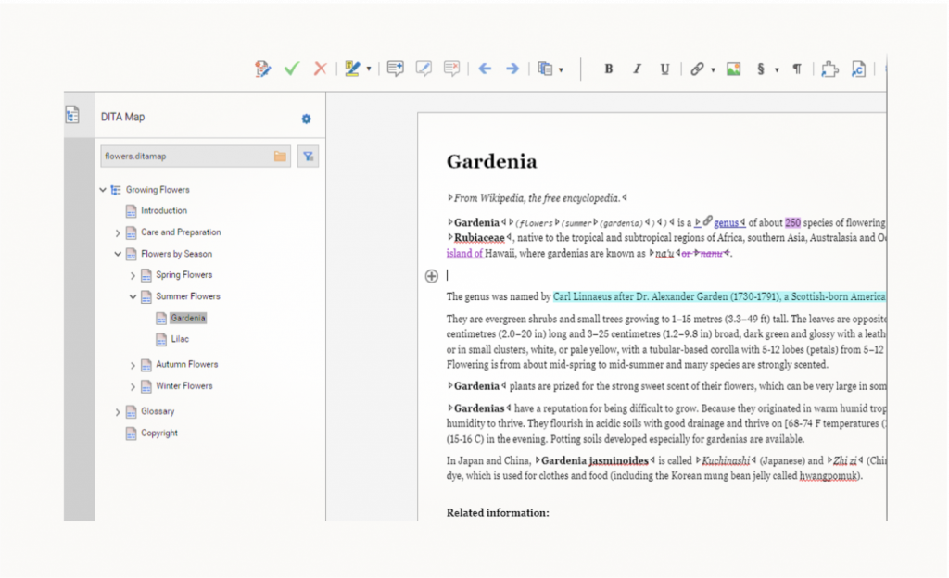949x578 pixels.
Task: Click the puzzle piece toolbar icon
Action: (x=829, y=69)
